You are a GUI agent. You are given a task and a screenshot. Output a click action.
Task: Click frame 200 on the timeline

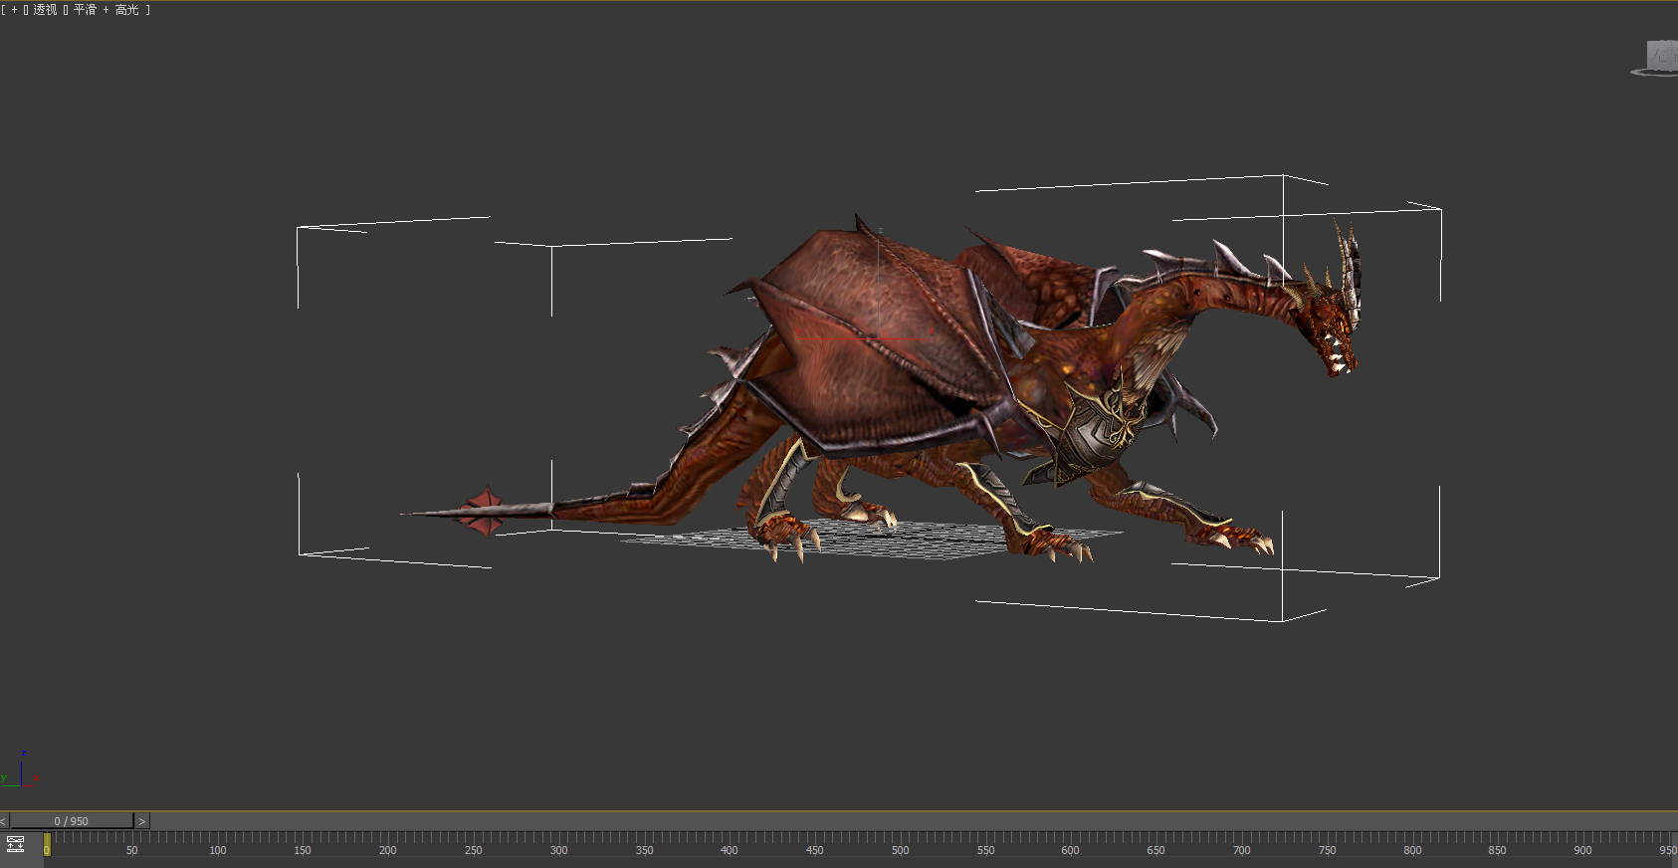click(x=388, y=850)
